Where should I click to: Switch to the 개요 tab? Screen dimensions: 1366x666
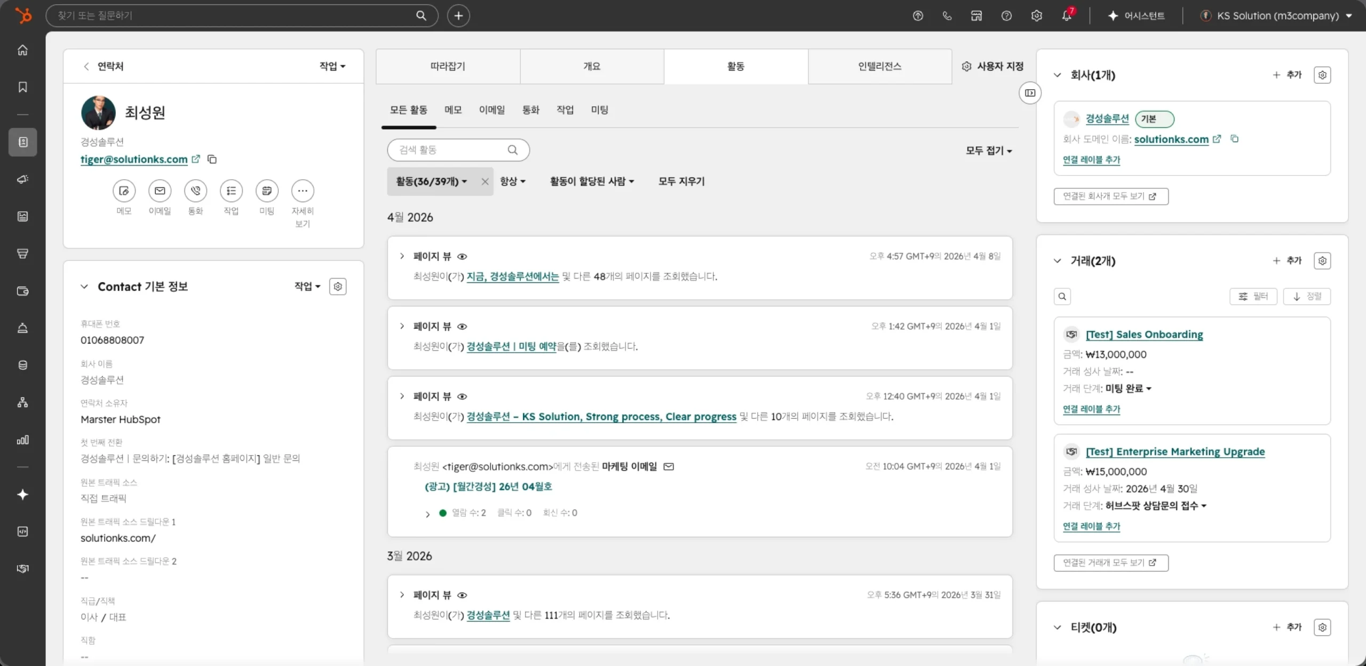pyautogui.click(x=592, y=66)
